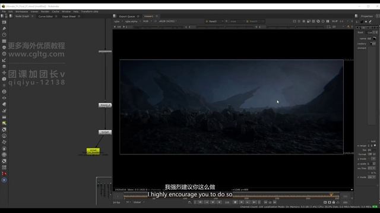This screenshot has height=213, width=380.
Task: Open the Keyer nodes toolbar menu
Action: pos(4,60)
